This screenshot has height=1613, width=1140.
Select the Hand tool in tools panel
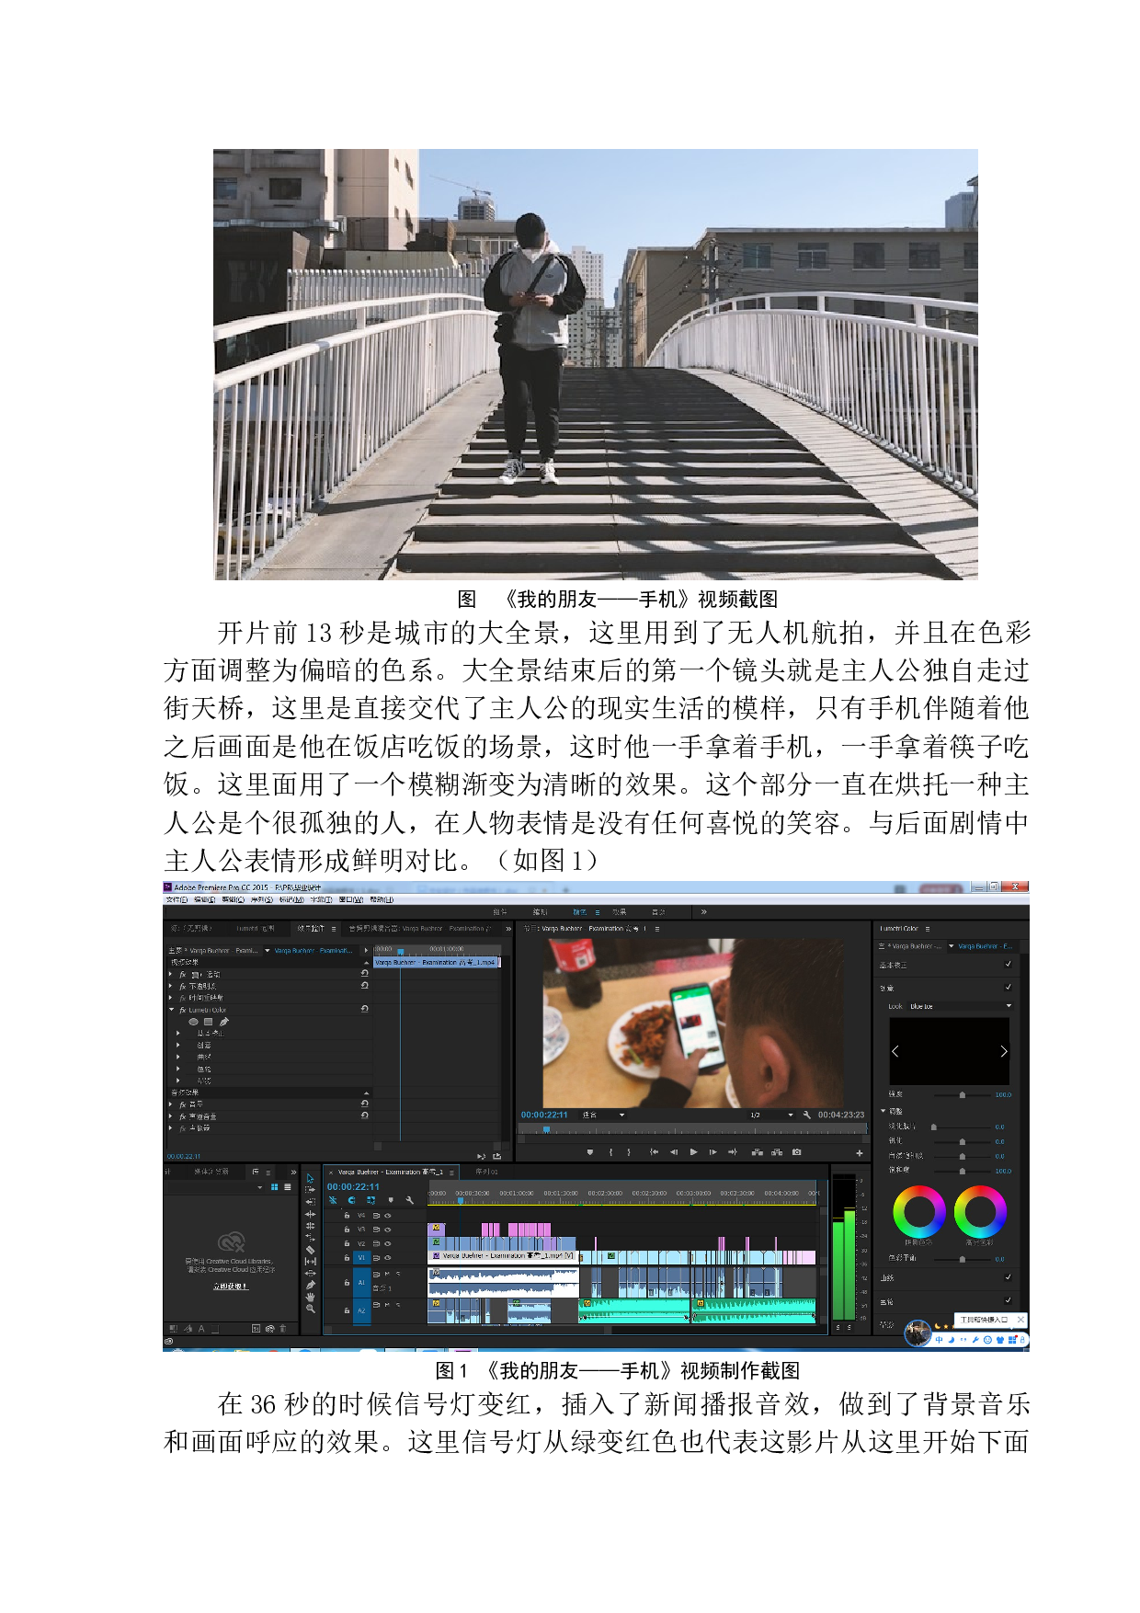[310, 1297]
